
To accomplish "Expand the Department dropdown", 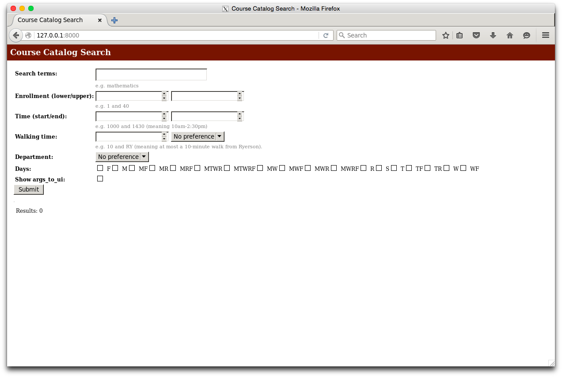I will [122, 157].
